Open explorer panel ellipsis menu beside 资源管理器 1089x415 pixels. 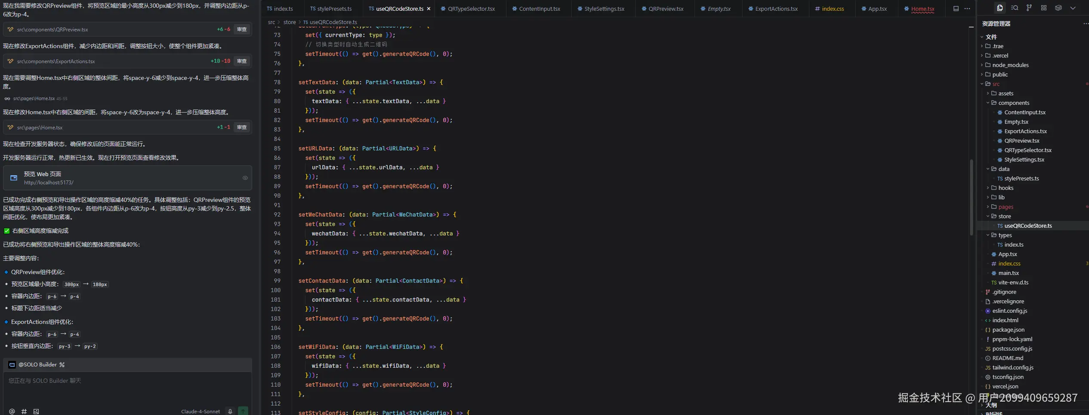coord(1086,24)
